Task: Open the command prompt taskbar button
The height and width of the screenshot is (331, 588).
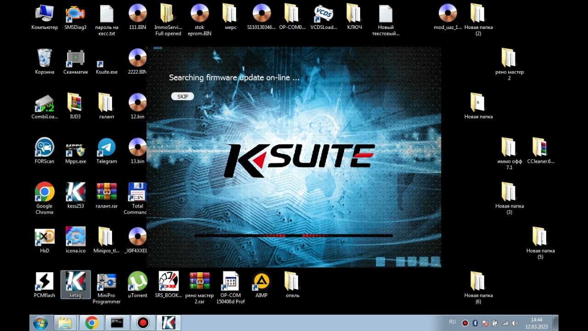Action: pos(117,323)
